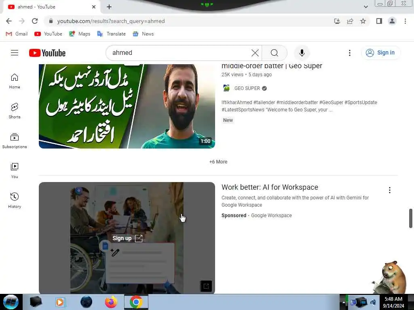Click the taskbar clock showing 5:48 AM
This screenshot has width=414, height=310.
(393, 302)
